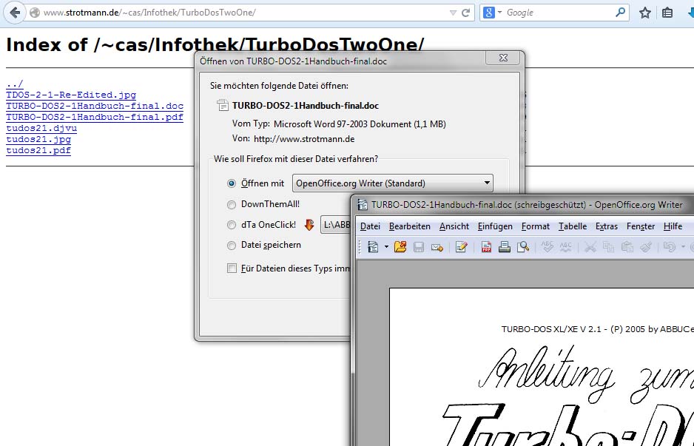
Task: Click the search magnifier icon in search box
Action: [x=621, y=13]
